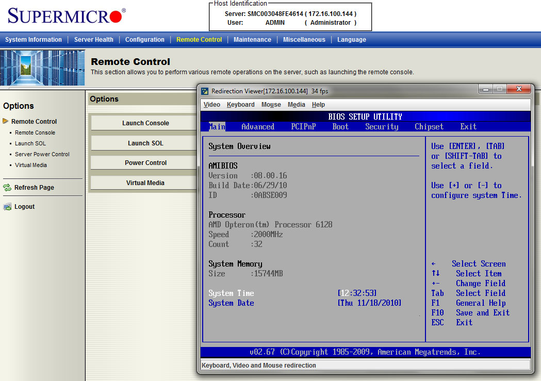Viewport: 541px width, 381px height.
Task: Open Virtual Media sidebar link
Action: [x=31, y=165]
